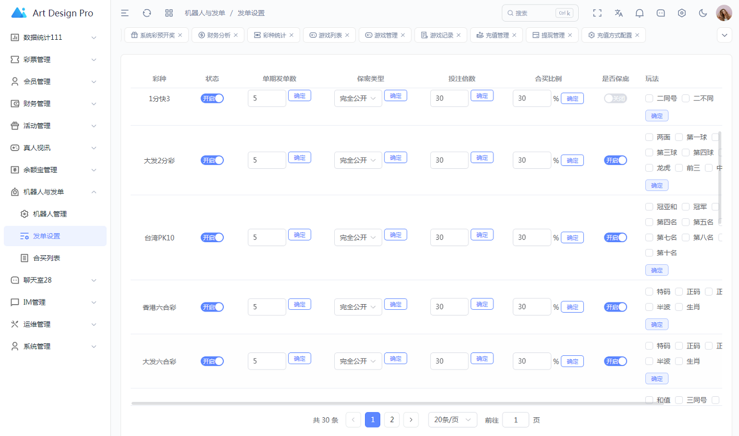Check the 冠亚和 checkbox for 台湾PK10
Viewport: 739px width, 436px height.
(x=649, y=207)
